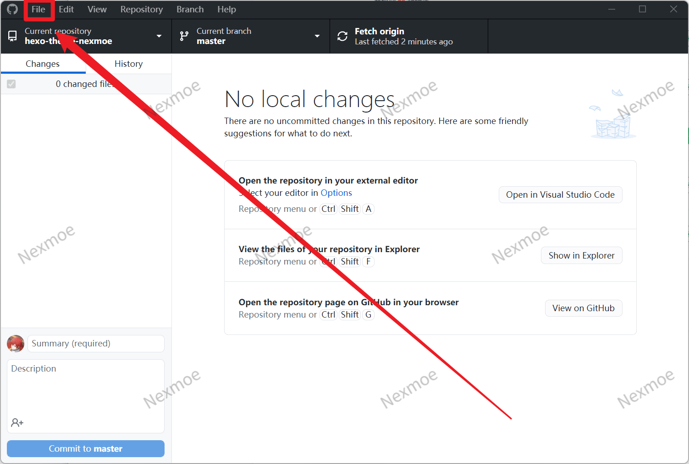
Task: Click into the Summary (required) field
Action: [96, 344]
